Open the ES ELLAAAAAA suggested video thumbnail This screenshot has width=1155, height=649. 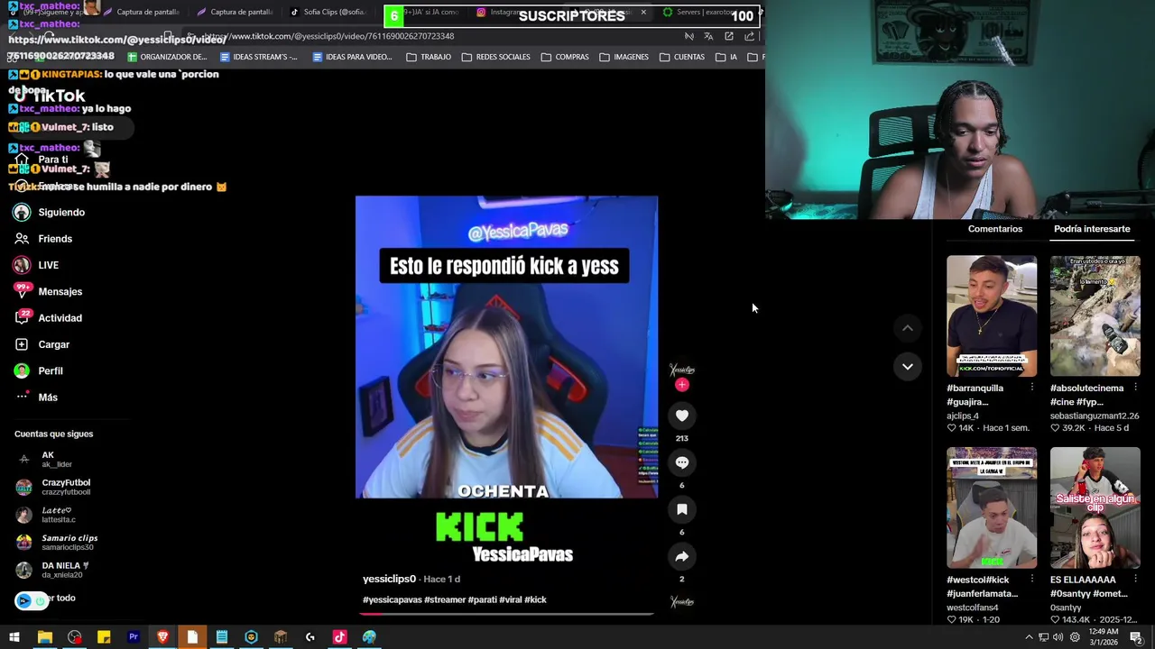coord(1095,507)
